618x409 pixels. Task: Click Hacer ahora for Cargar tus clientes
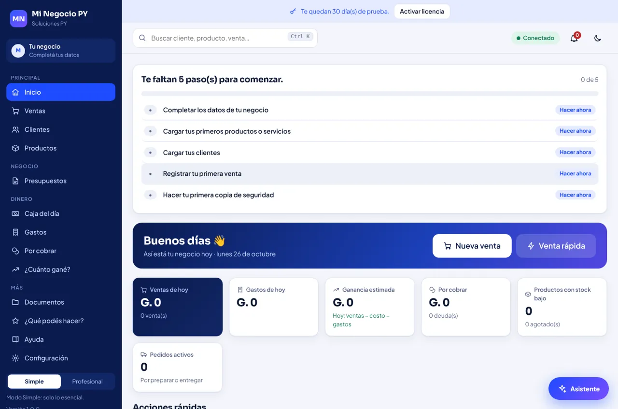coord(575,153)
